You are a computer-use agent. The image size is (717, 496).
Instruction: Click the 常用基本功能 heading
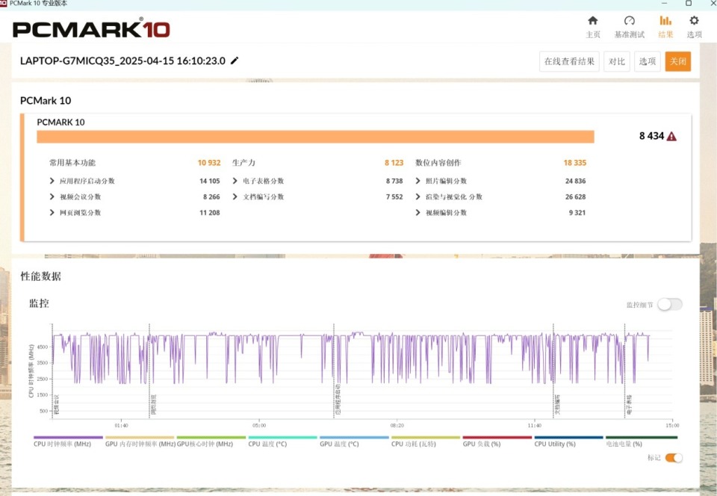(72, 163)
